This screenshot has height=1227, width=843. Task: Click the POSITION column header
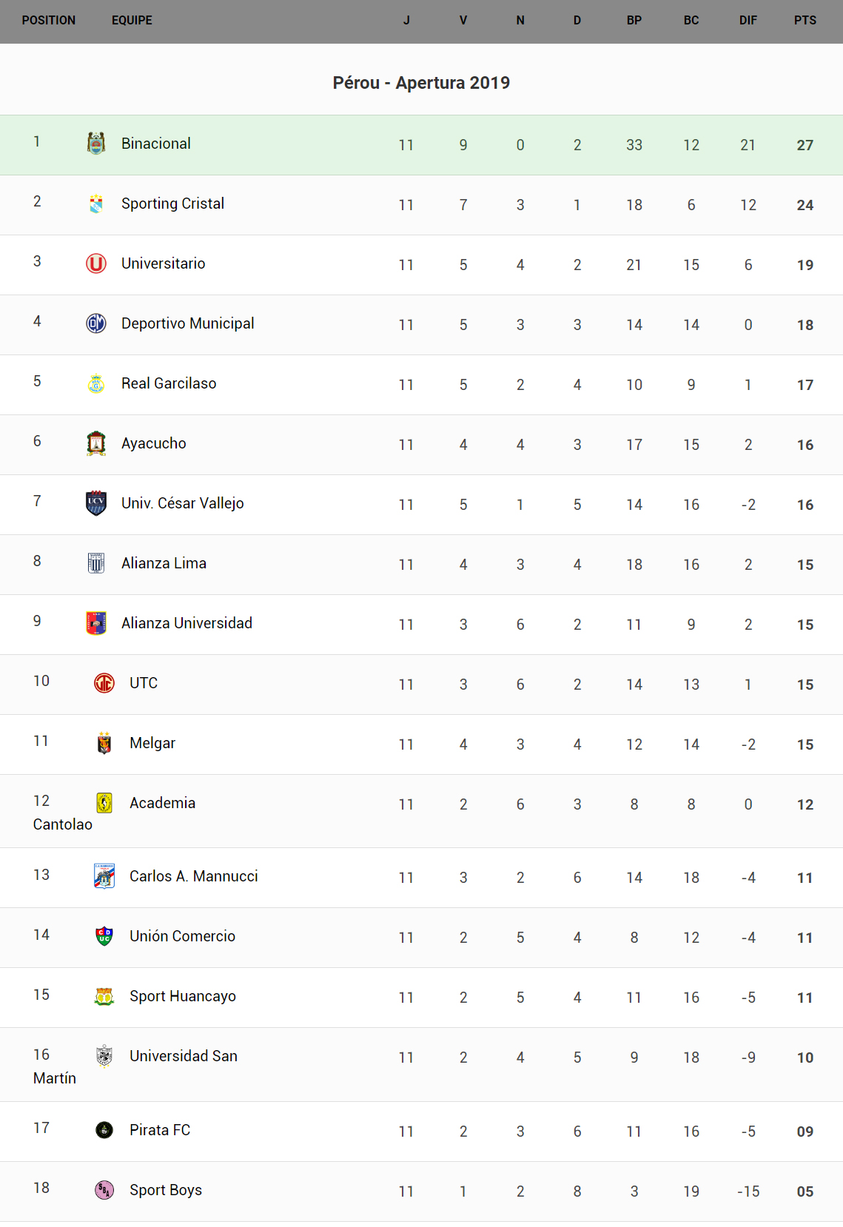pos(49,21)
